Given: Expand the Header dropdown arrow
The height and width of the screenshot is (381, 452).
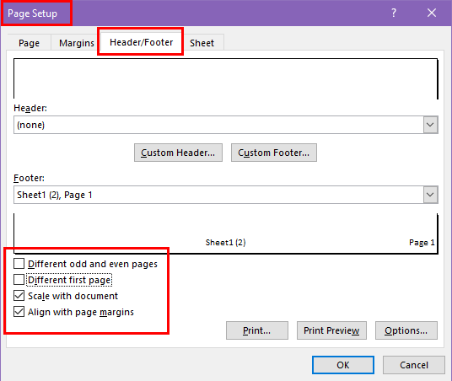Looking at the screenshot, I should tap(430, 125).
